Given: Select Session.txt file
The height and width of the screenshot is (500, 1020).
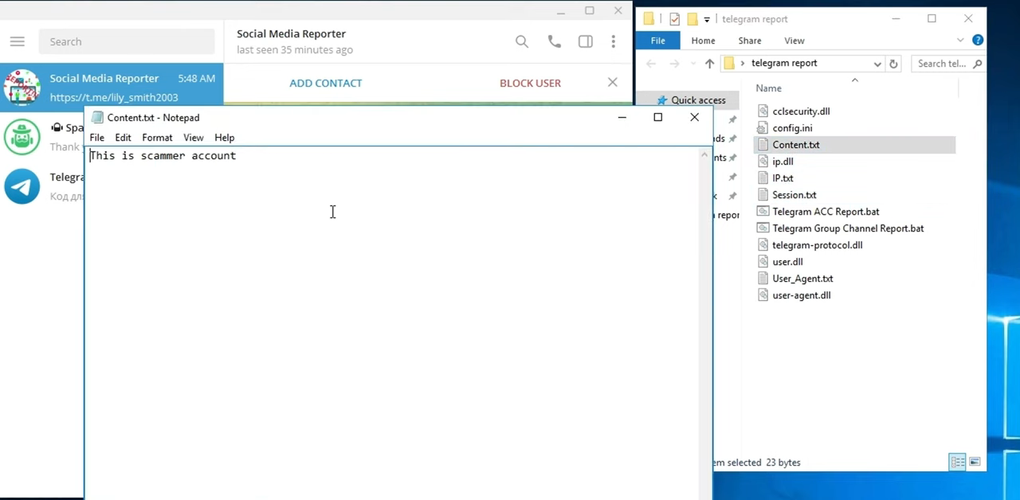Looking at the screenshot, I should pos(794,195).
